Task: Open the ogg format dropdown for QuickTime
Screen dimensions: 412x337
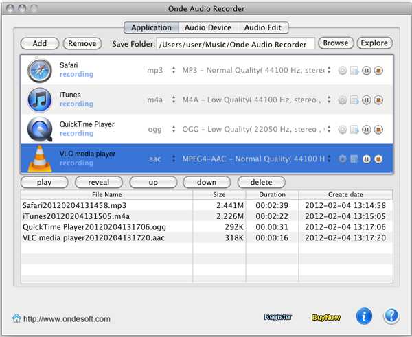Action: (x=174, y=130)
